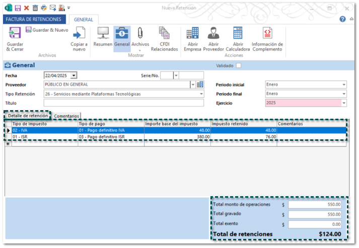Open the Periodo inicial dropdown
This screenshot has width=359, height=248.
pyautogui.click(x=344, y=85)
